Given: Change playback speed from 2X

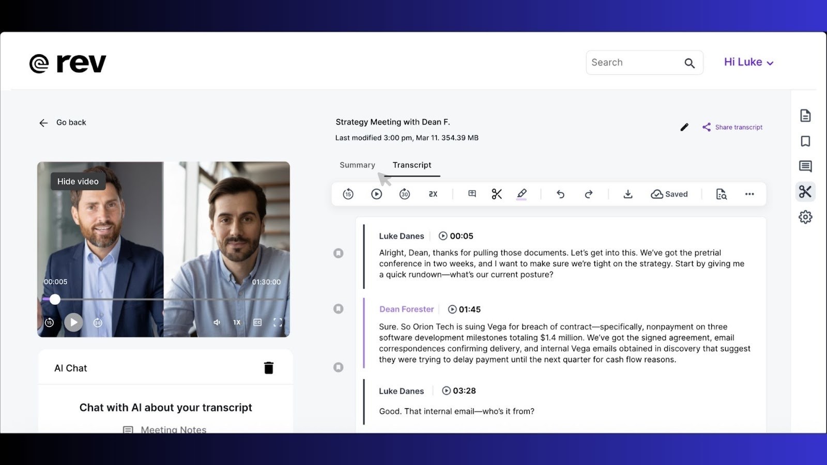Looking at the screenshot, I should pyautogui.click(x=433, y=194).
